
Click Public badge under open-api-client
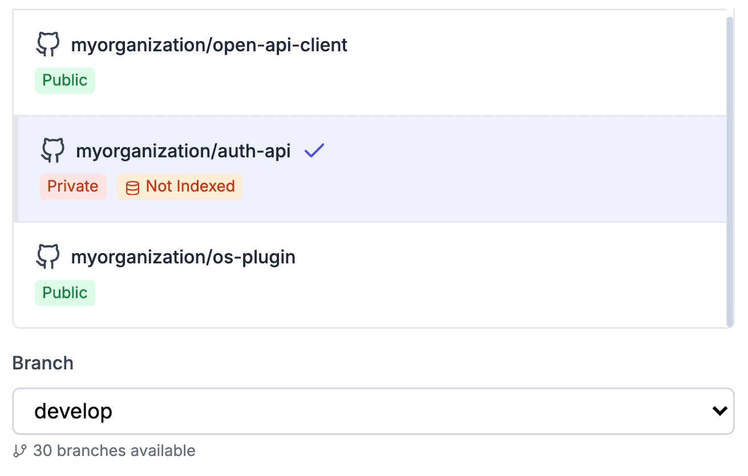65,80
